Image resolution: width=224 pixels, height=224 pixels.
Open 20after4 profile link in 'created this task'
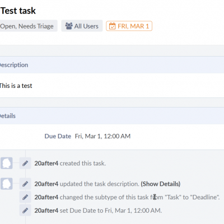(46, 164)
